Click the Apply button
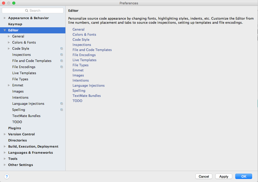258x182 pixels. [224, 176]
